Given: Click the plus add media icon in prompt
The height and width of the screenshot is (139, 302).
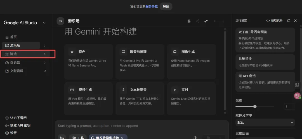Looking at the screenshot, I should click(195, 138).
